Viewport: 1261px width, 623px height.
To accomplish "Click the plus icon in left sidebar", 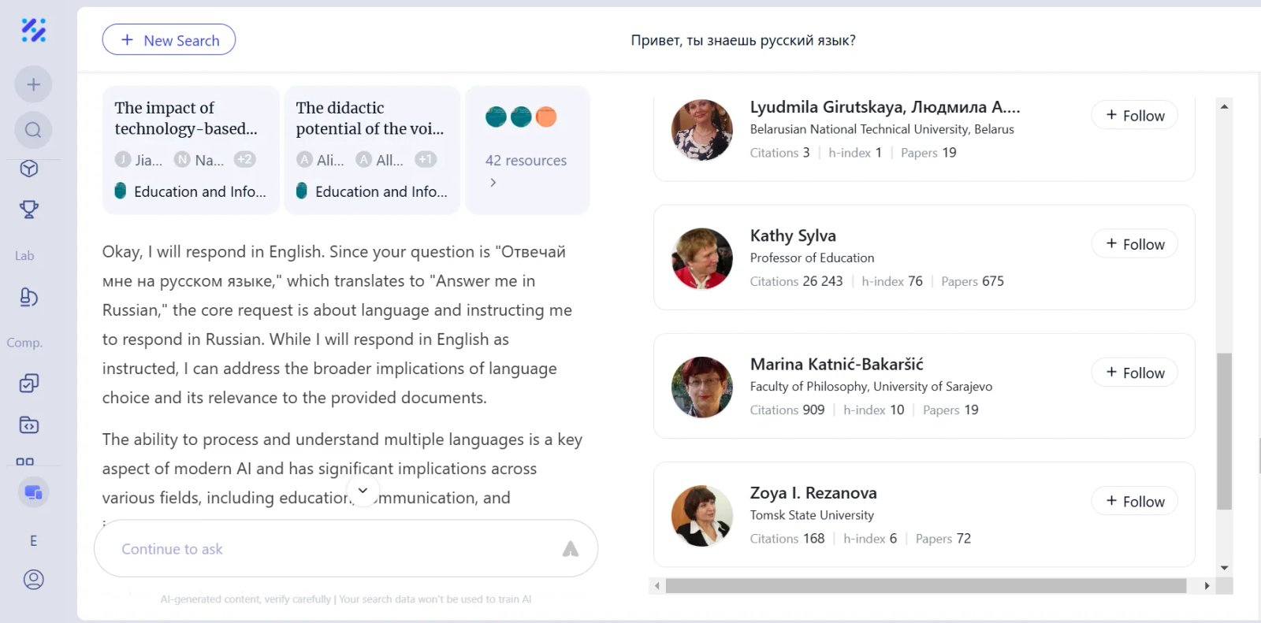I will [33, 84].
